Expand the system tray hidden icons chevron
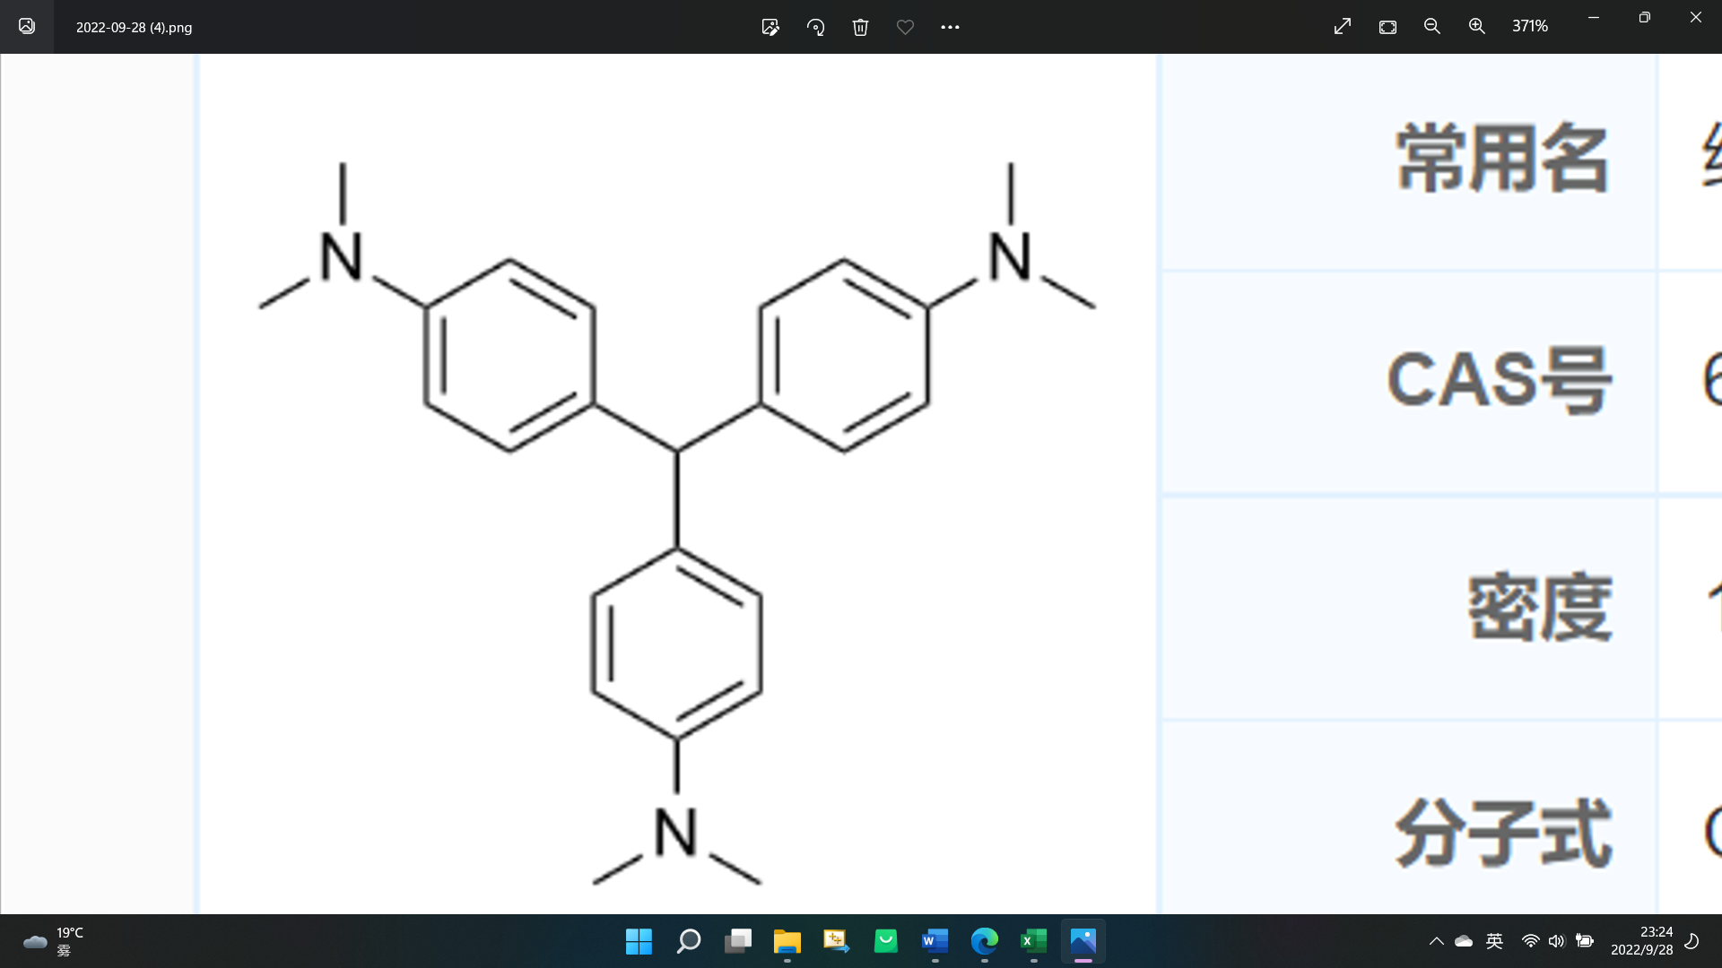 coord(1436,941)
